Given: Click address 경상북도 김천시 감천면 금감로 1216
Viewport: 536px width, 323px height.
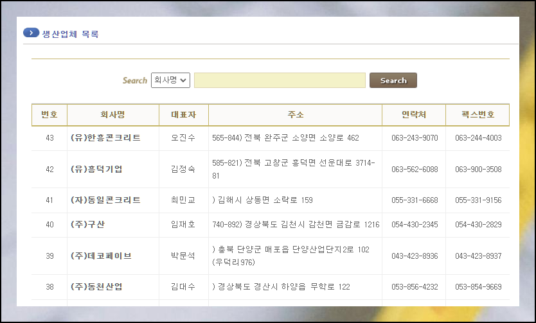Looking at the screenshot, I should click(312, 224).
